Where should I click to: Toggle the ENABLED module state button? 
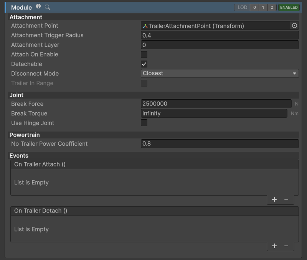point(289,7)
